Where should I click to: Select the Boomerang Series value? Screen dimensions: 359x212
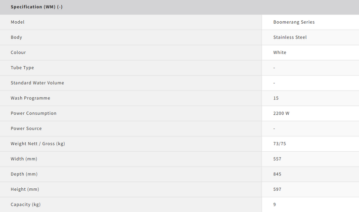pyautogui.click(x=294, y=22)
